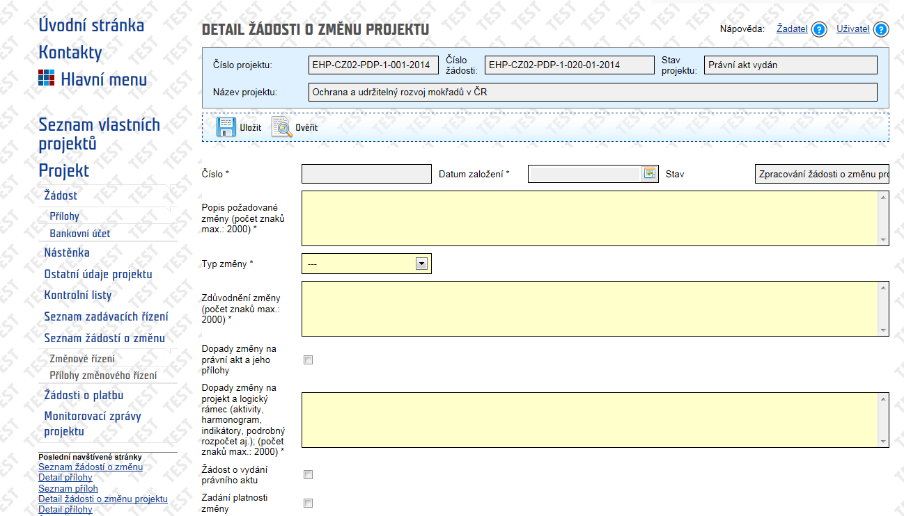Click Stav projektu field Právní akt vydán

tap(790, 65)
